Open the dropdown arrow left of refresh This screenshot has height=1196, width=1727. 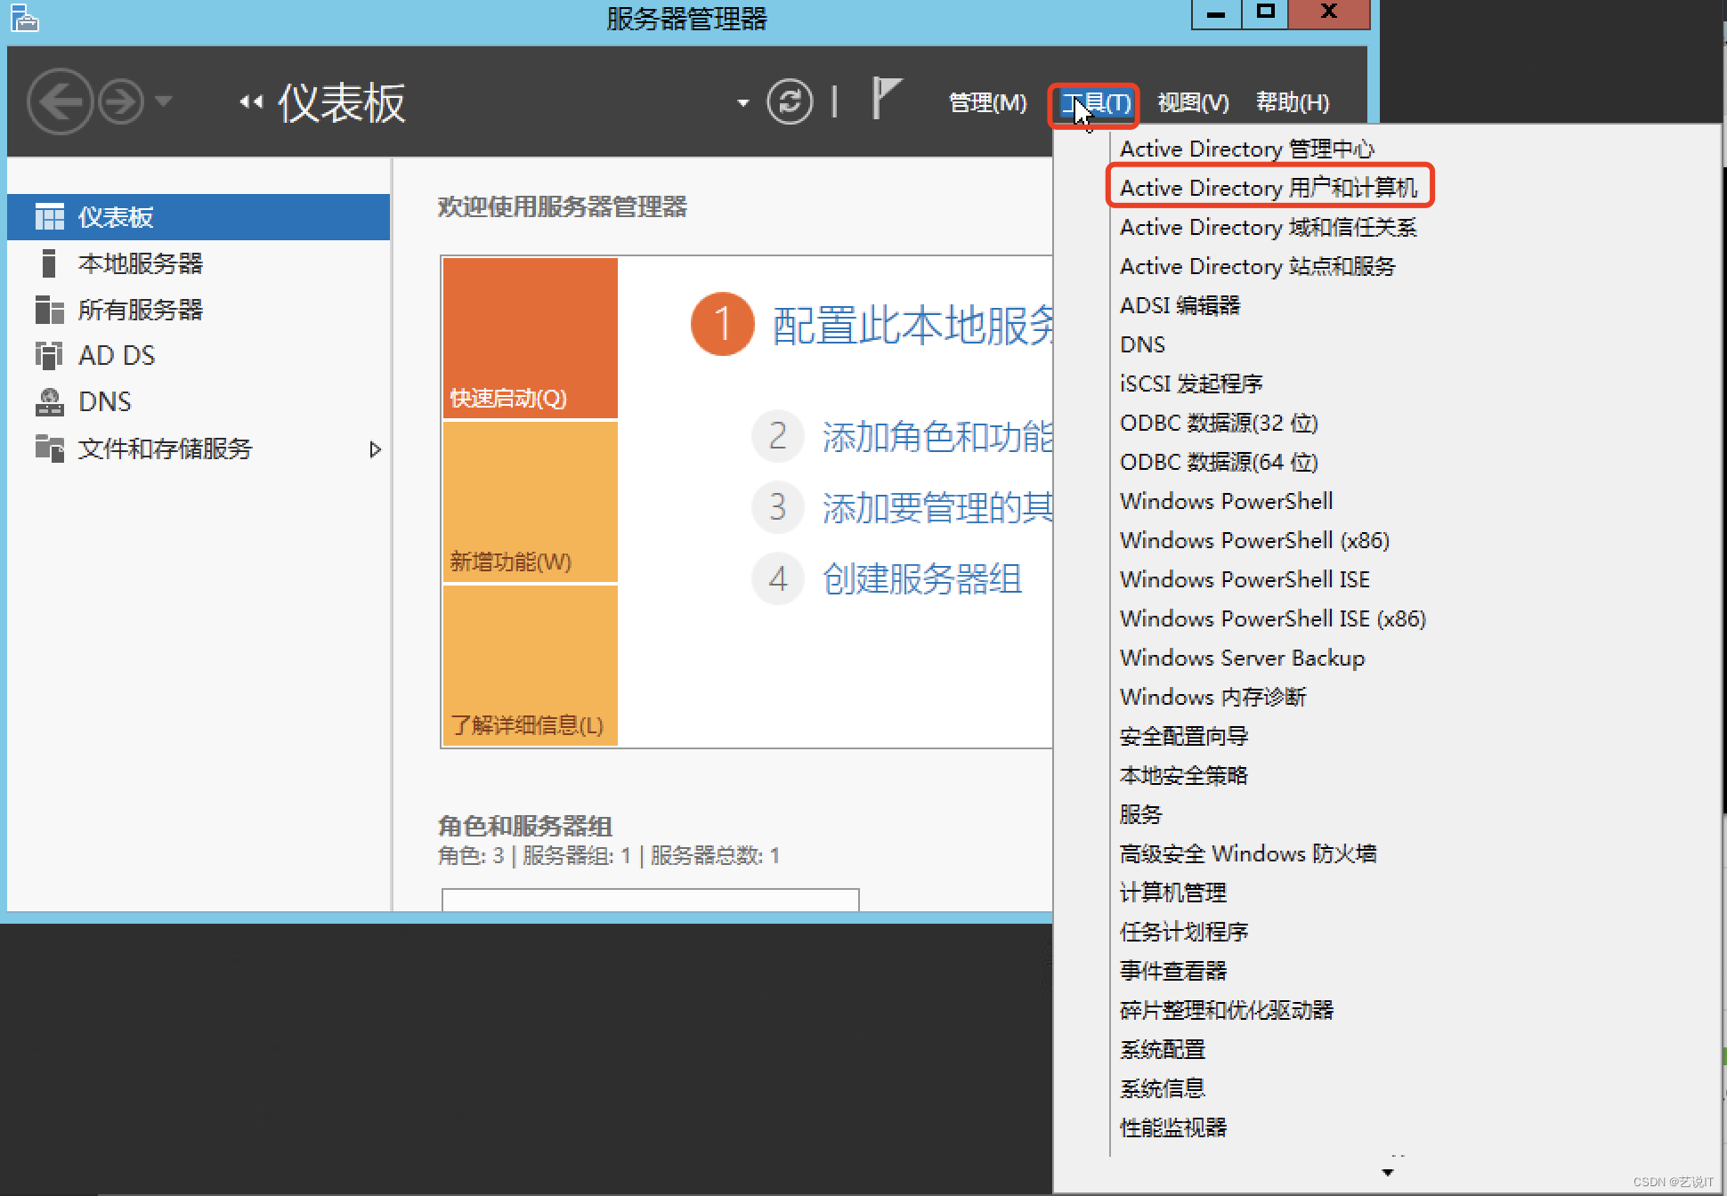coord(742,103)
